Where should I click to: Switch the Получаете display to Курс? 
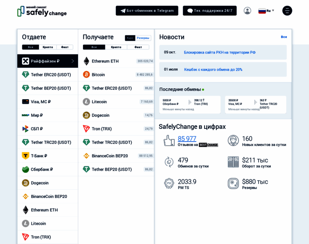tap(130, 38)
